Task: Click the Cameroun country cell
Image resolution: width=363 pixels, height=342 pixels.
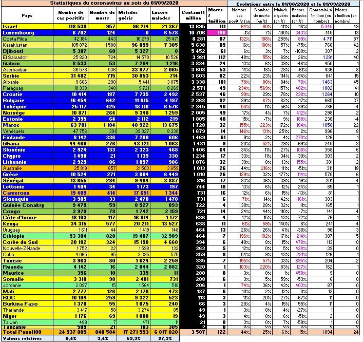Action: point(27,193)
